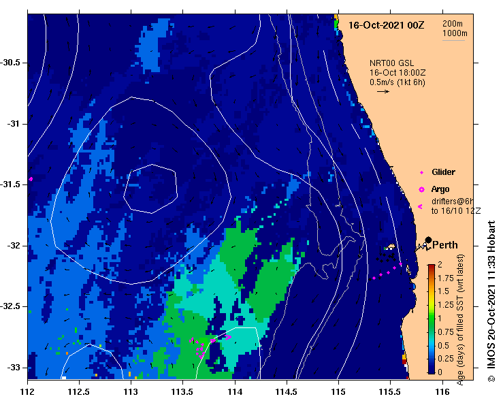Click the velocity scale reference arrow in legend

(383, 91)
